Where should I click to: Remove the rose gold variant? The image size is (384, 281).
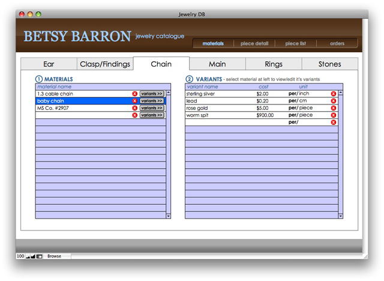point(334,108)
